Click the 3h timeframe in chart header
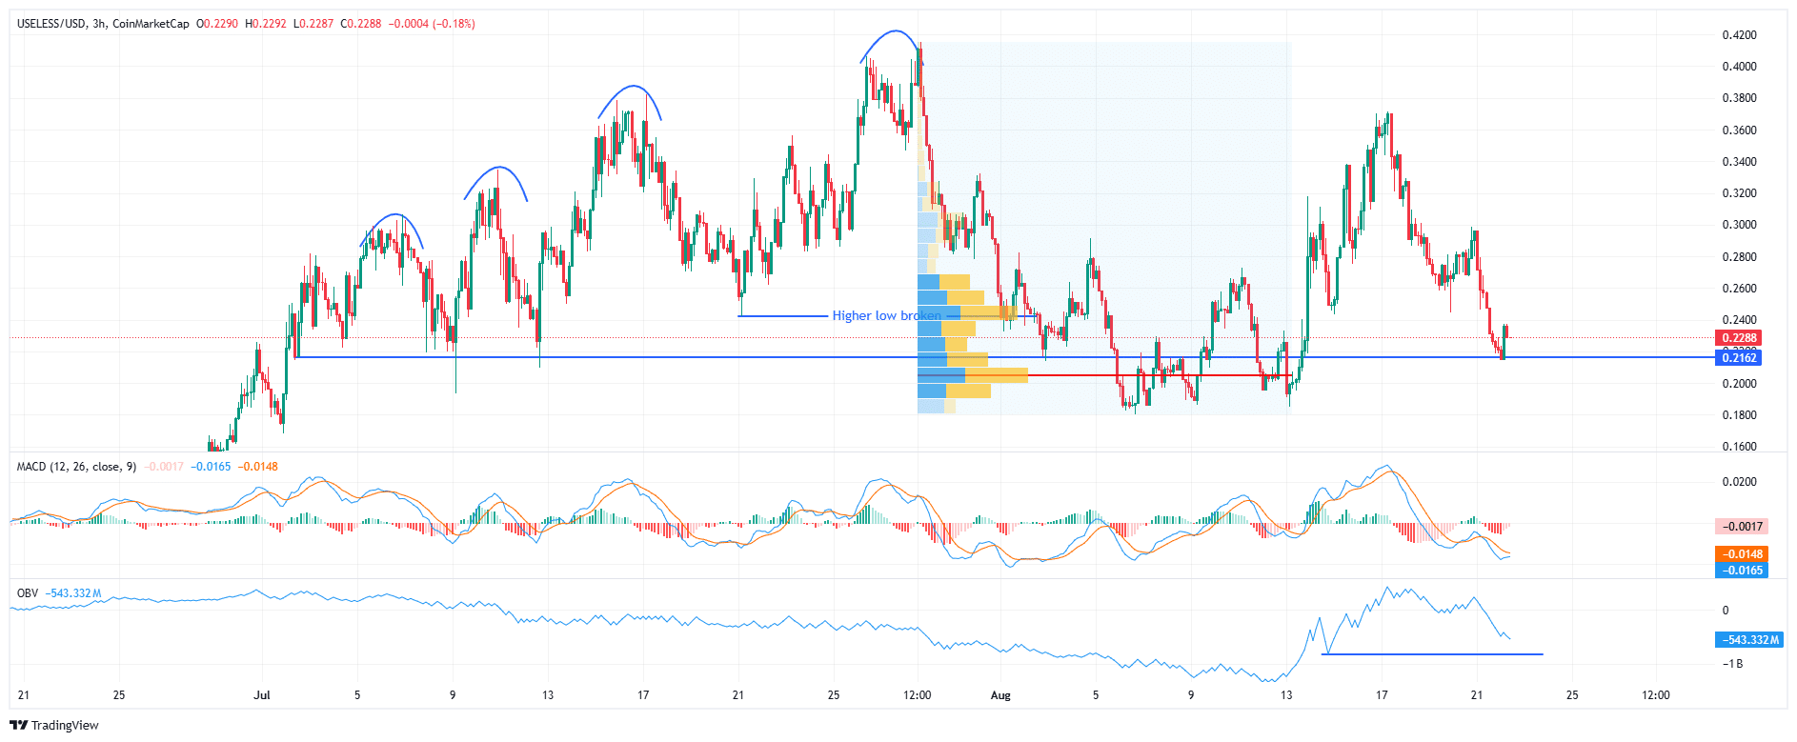The width and height of the screenshot is (1797, 742). point(99,24)
